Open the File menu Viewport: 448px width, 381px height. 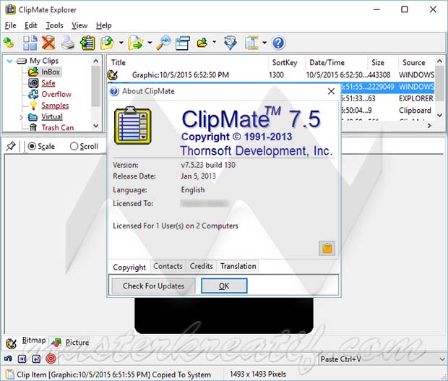pos(11,25)
